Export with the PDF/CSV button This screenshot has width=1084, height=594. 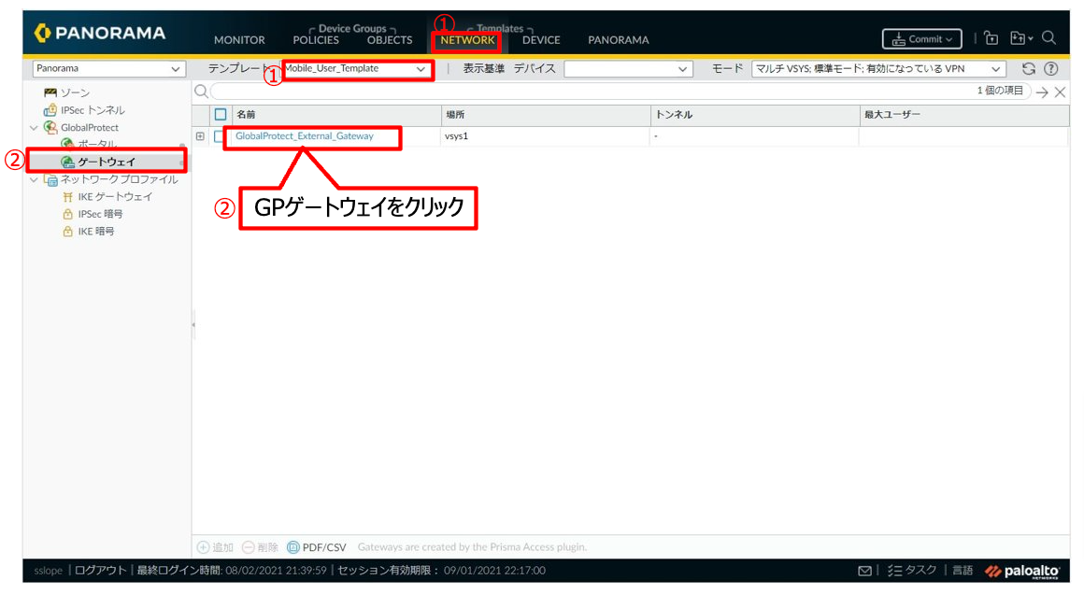coord(317,547)
